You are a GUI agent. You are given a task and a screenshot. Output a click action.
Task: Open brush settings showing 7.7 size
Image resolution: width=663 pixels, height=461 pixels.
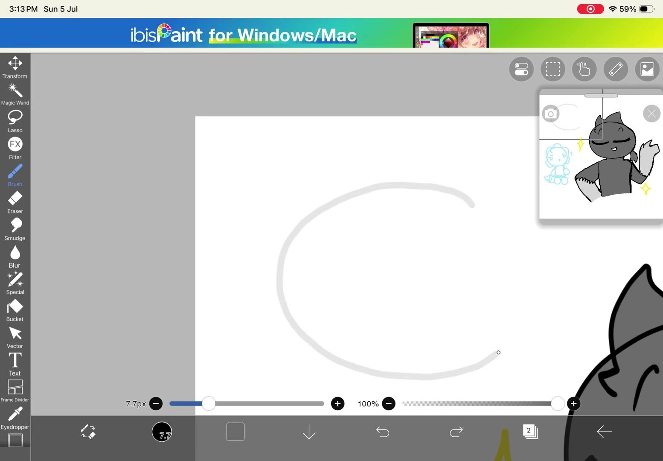coord(162,432)
